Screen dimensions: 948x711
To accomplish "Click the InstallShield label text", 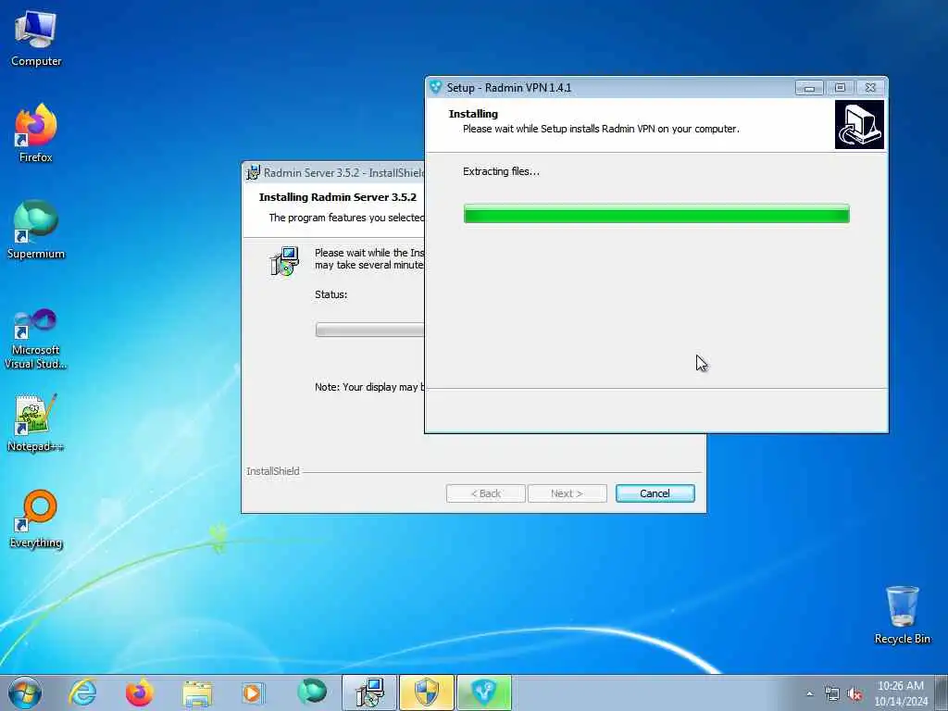I will 273,471.
